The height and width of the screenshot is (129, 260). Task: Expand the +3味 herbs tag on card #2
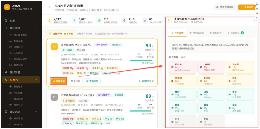[108, 124]
